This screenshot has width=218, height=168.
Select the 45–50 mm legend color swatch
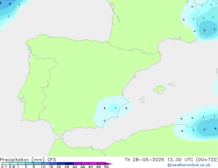point(101,164)
